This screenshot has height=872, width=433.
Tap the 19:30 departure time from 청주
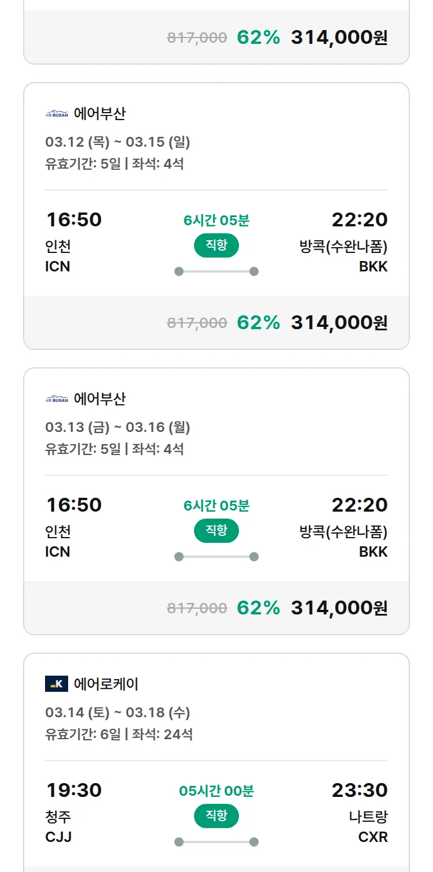74,790
